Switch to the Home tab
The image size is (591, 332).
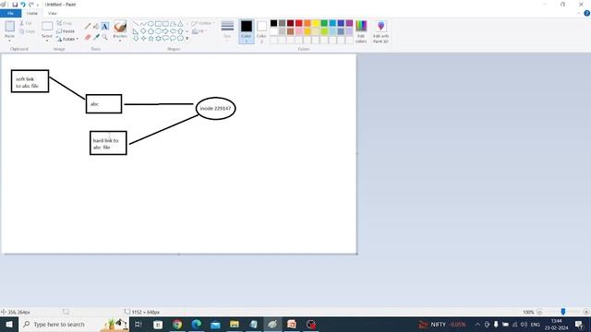pyautogui.click(x=32, y=13)
